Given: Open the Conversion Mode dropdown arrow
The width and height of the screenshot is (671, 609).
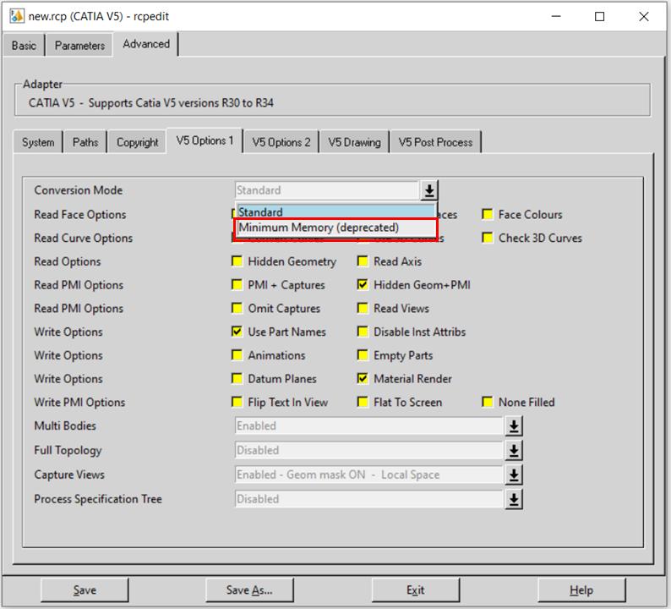Looking at the screenshot, I should point(429,190).
